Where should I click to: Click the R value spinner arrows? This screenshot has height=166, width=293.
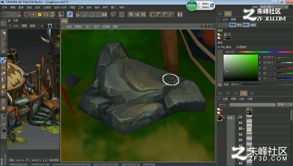pyautogui.click(x=275, y=68)
